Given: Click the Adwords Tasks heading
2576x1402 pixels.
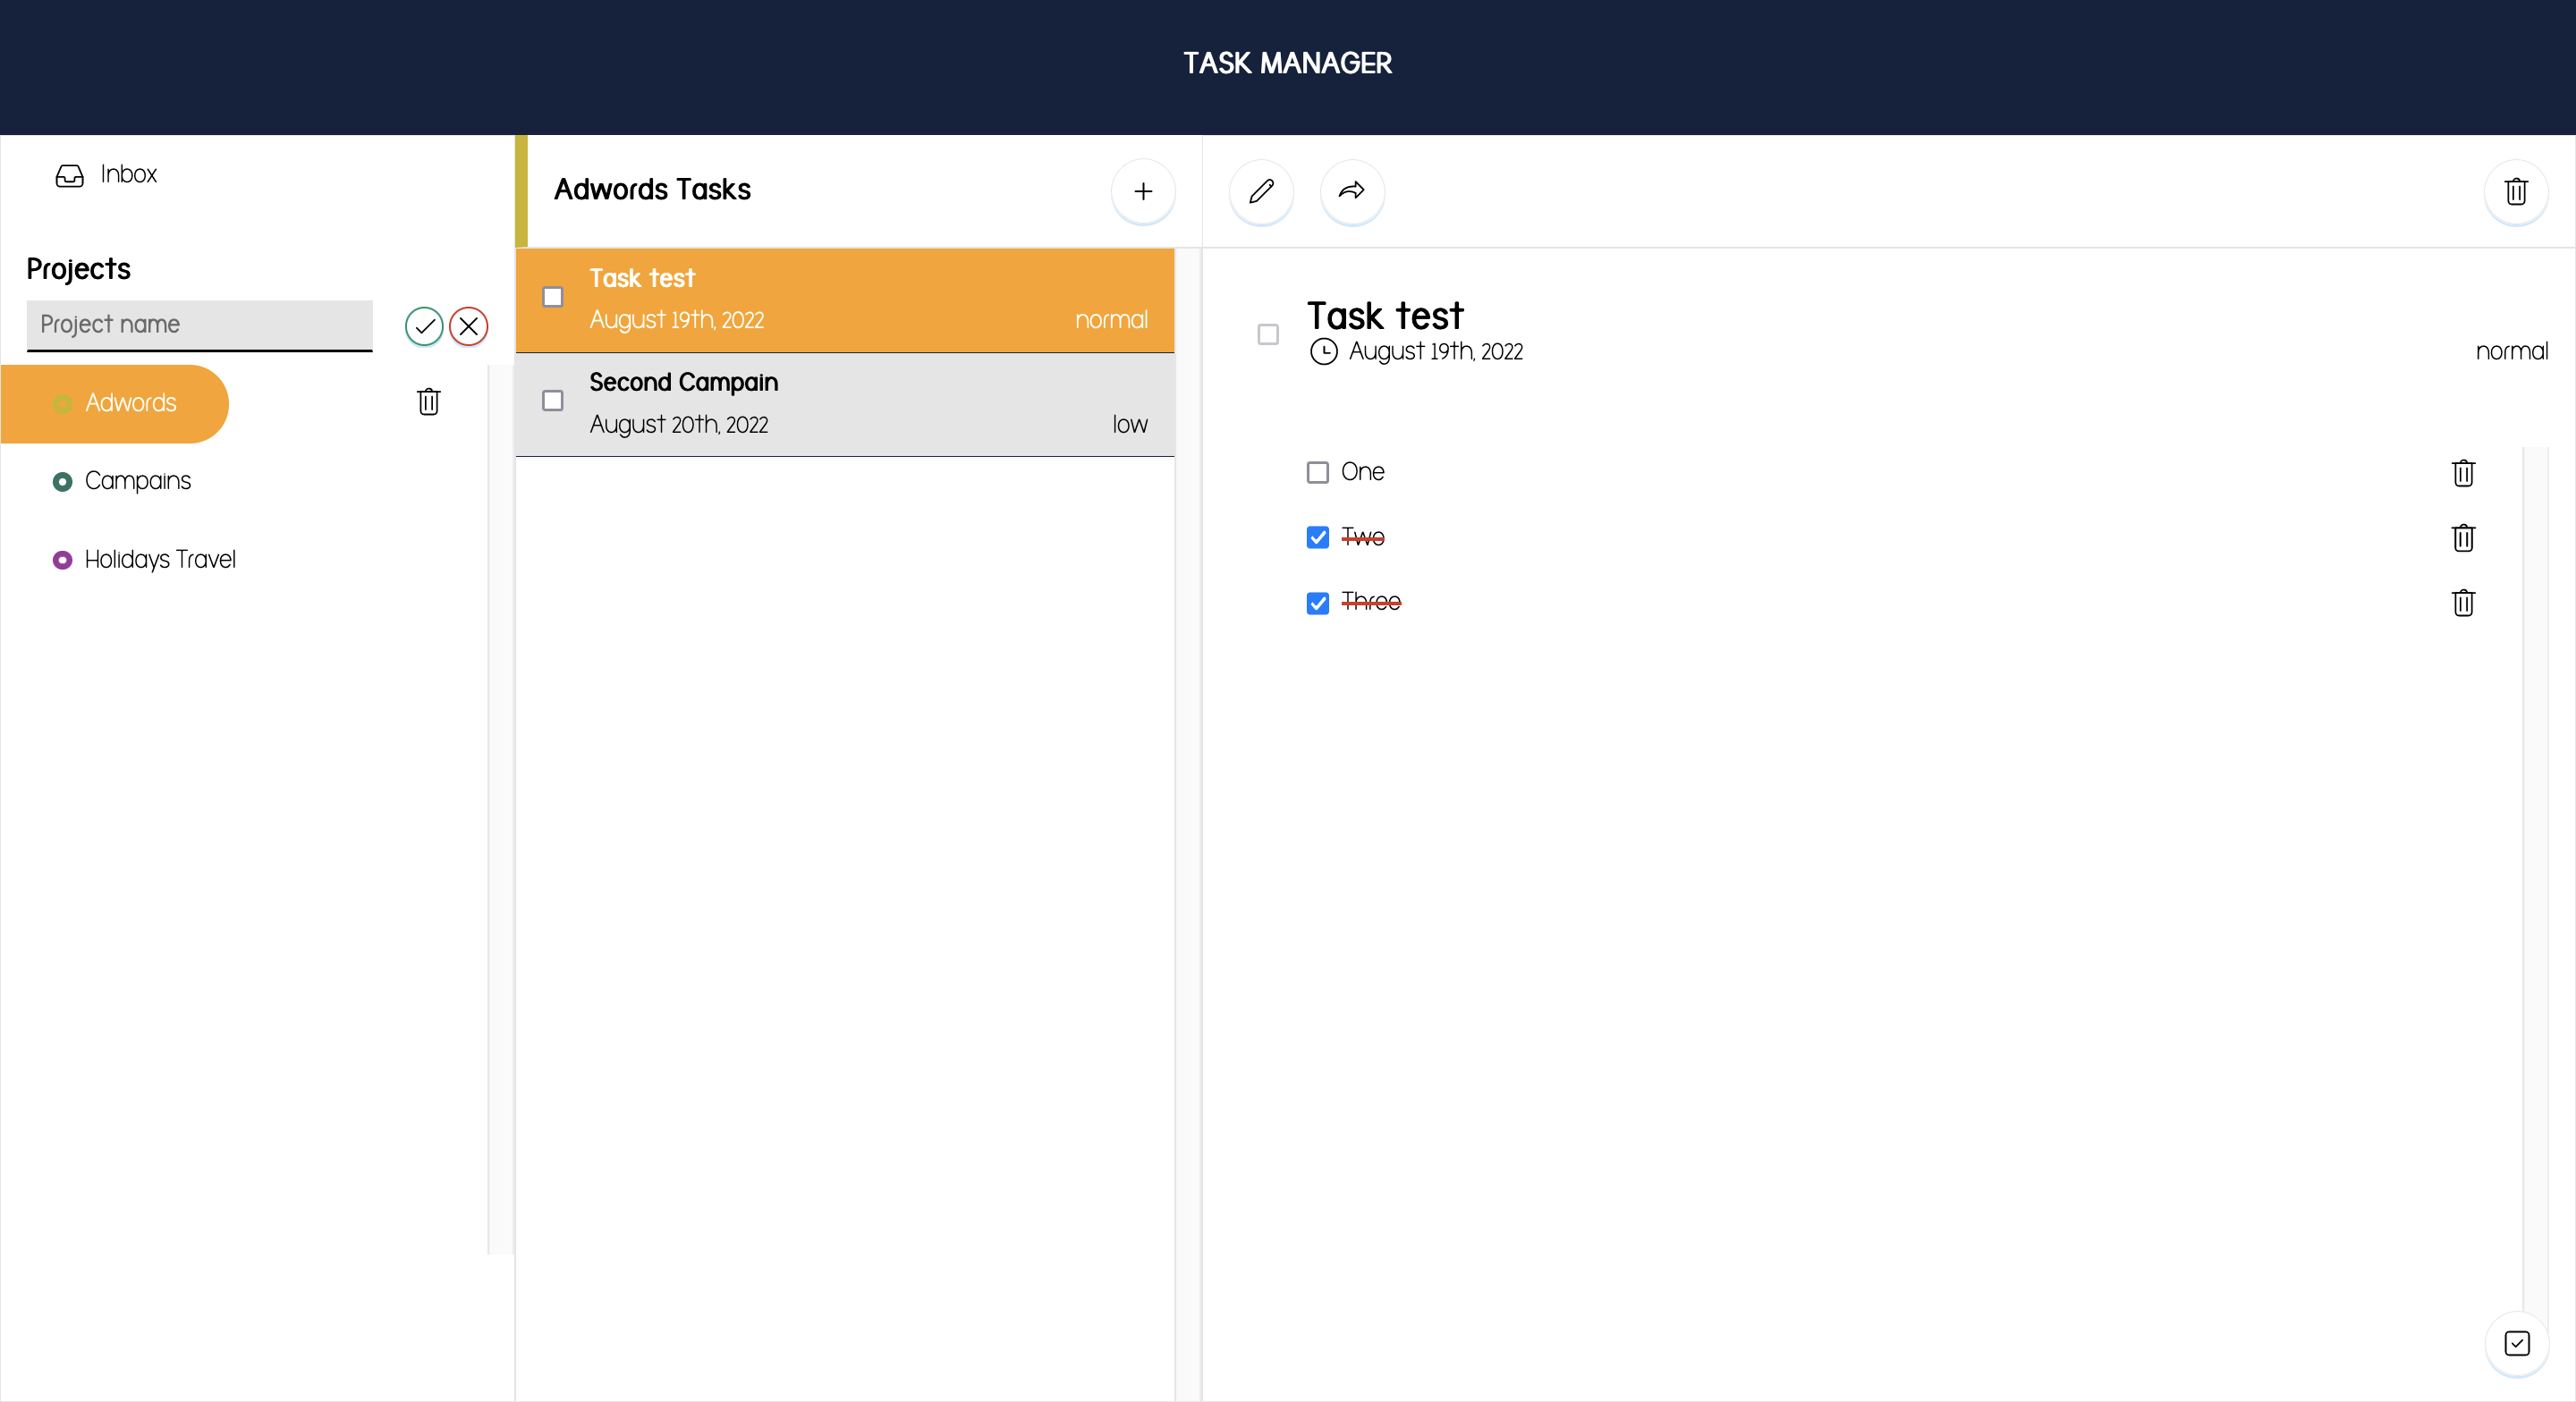Looking at the screenshot, I should [x=652, y=189].
